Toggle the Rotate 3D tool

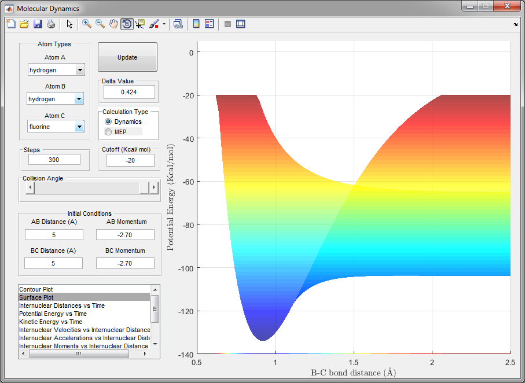tap(127, 24)
